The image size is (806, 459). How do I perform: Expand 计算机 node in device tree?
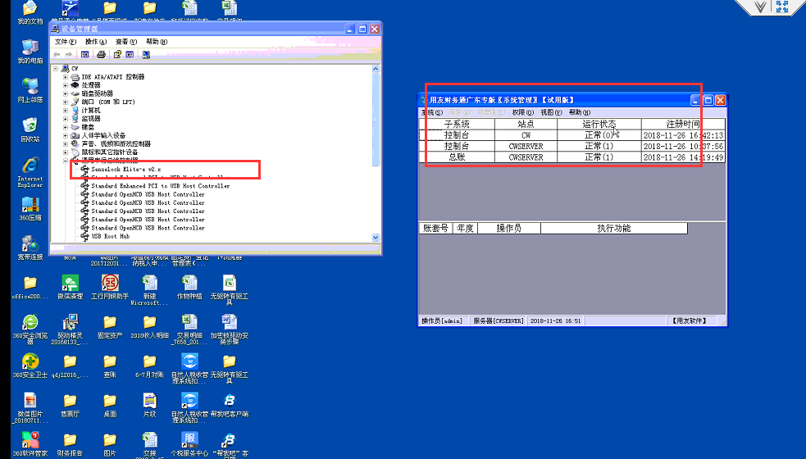click(66, 111)
